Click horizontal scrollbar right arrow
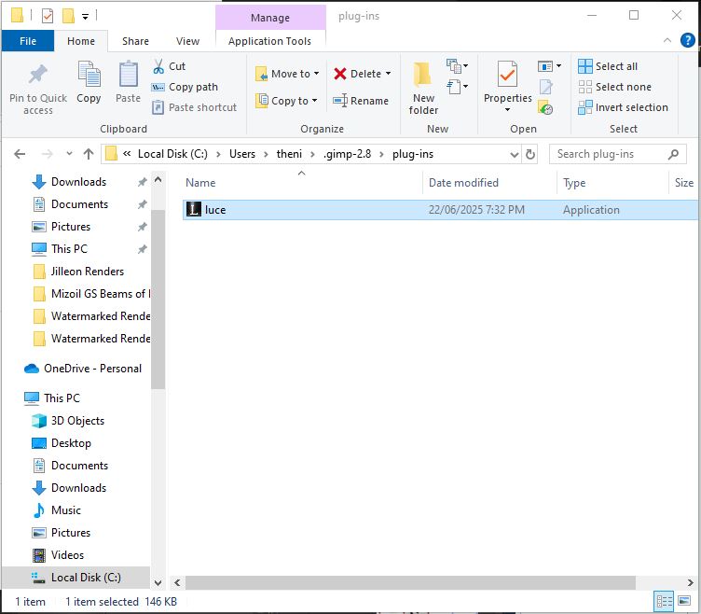This screenshot has width=701, height=614. pyautogui.click(x=690, y=583)
